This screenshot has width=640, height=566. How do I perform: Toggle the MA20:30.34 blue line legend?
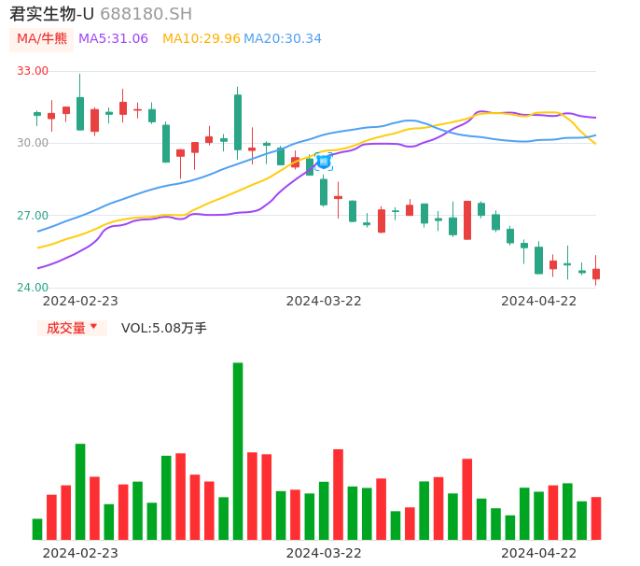click(x=282, y=39)
